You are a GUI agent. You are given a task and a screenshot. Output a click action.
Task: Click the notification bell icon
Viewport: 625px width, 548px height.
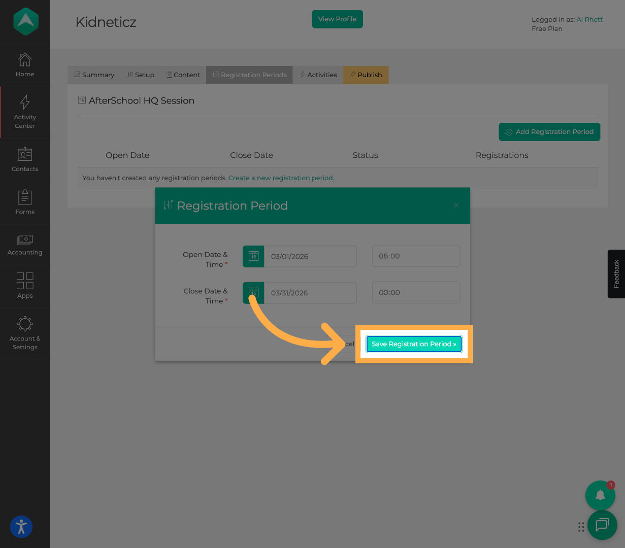tap(600, 495)
